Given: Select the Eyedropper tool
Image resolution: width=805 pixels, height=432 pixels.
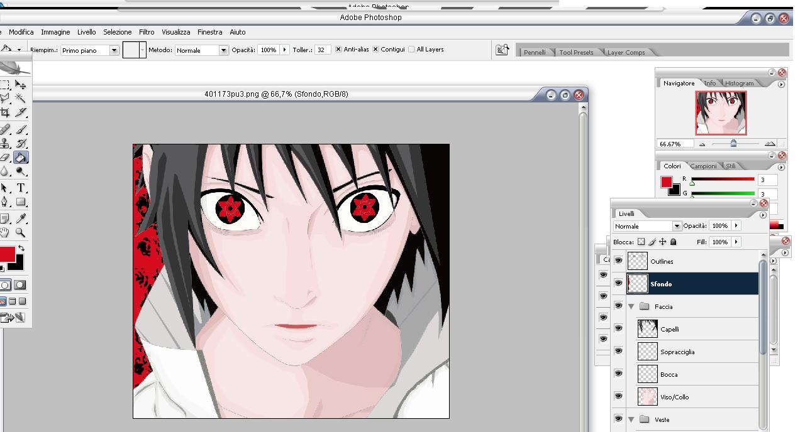Looking at the screenshot, I should pyautogui.click(x=21, y=218).
